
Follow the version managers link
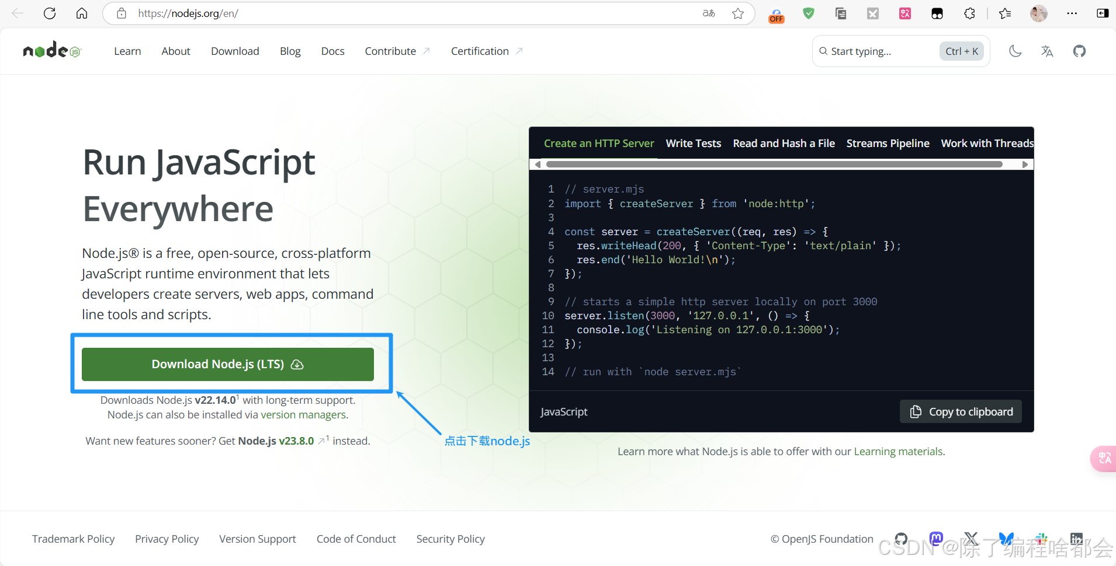(303, 415)
